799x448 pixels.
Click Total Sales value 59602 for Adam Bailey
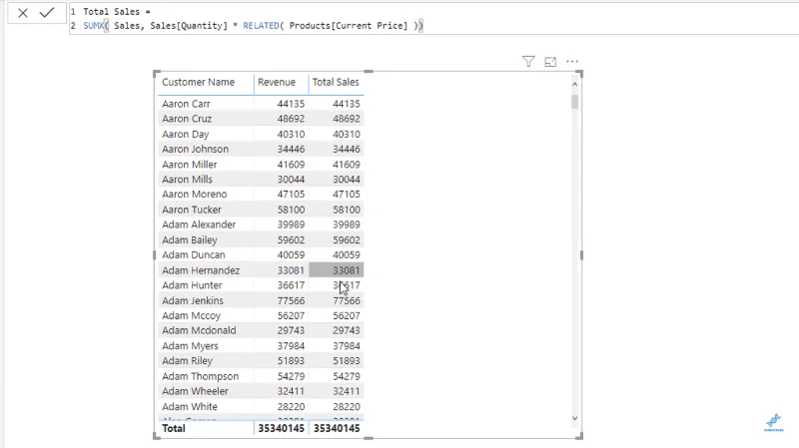[x=346, y=239]
